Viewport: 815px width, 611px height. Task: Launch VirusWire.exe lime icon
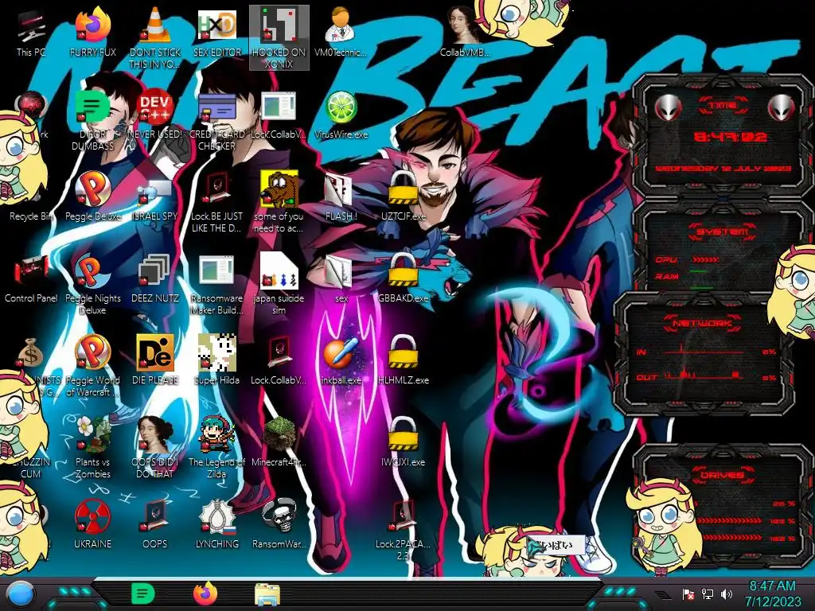click(x=341, y=115)
